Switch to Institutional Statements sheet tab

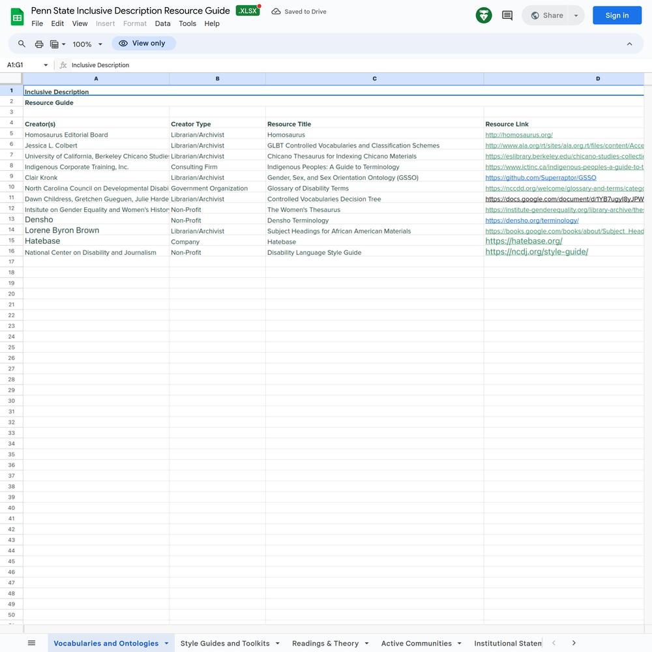point(508,644)
